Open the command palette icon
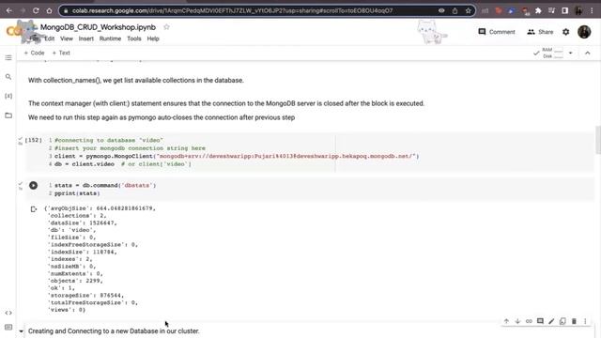 click(8, 327)
